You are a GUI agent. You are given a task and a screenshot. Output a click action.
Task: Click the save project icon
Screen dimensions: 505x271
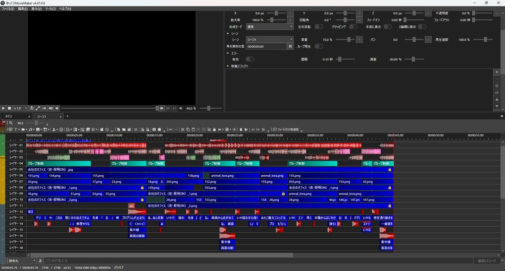tap(129, 129)
